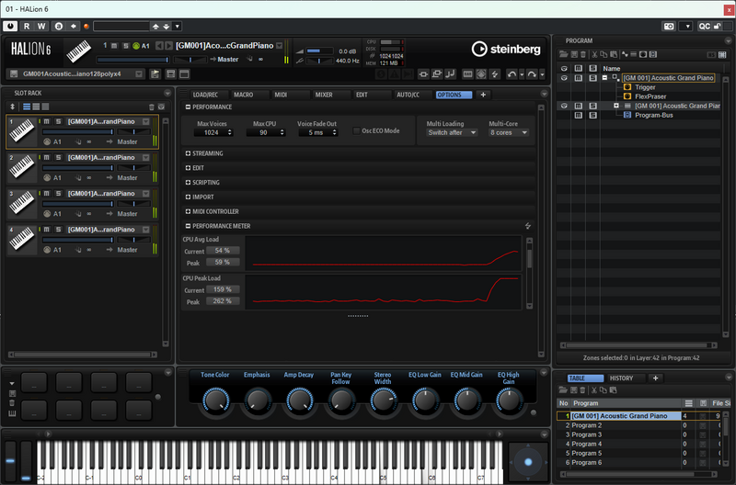Click the Trigger module icon in program tree
The image size is (736, 485).
tap(627, 87)
